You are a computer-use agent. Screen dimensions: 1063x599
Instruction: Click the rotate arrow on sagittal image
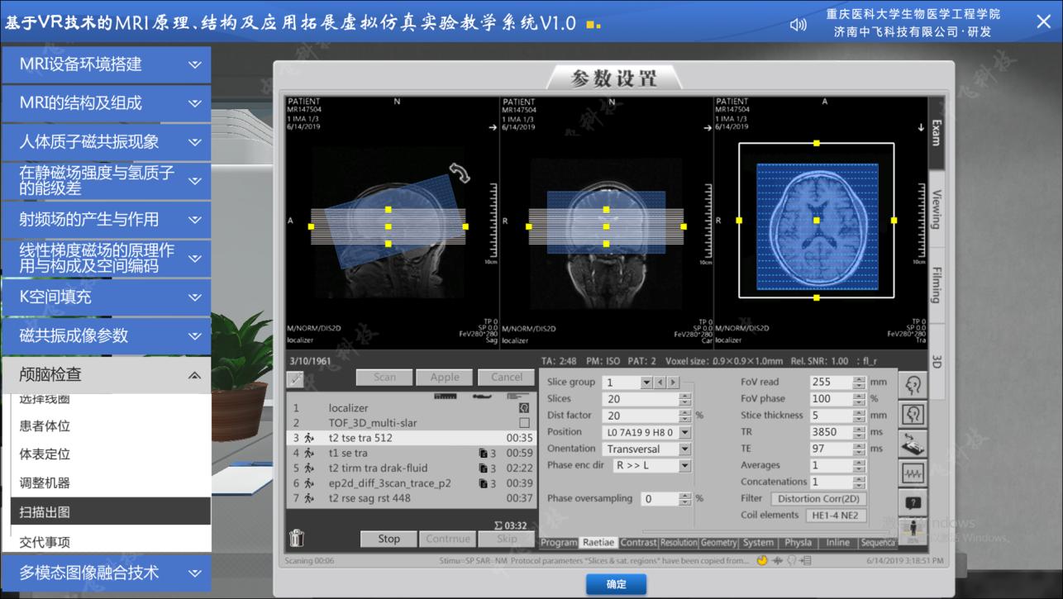(x=460, y=173)
